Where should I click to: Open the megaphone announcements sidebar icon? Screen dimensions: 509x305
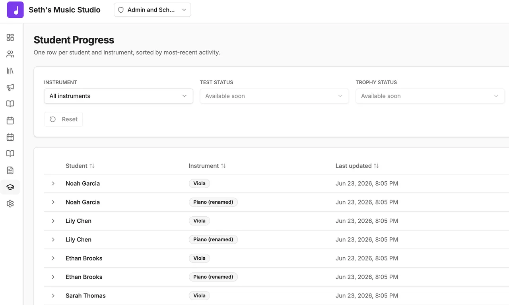tap(10, 87)
